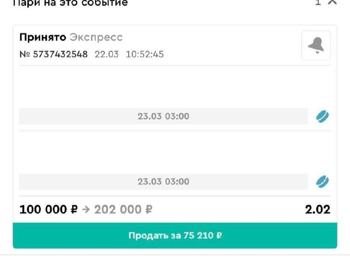Sell the bet for 75 210 ₽
The width and height of the screenshot is (350, 262).
tap(175, 236)
